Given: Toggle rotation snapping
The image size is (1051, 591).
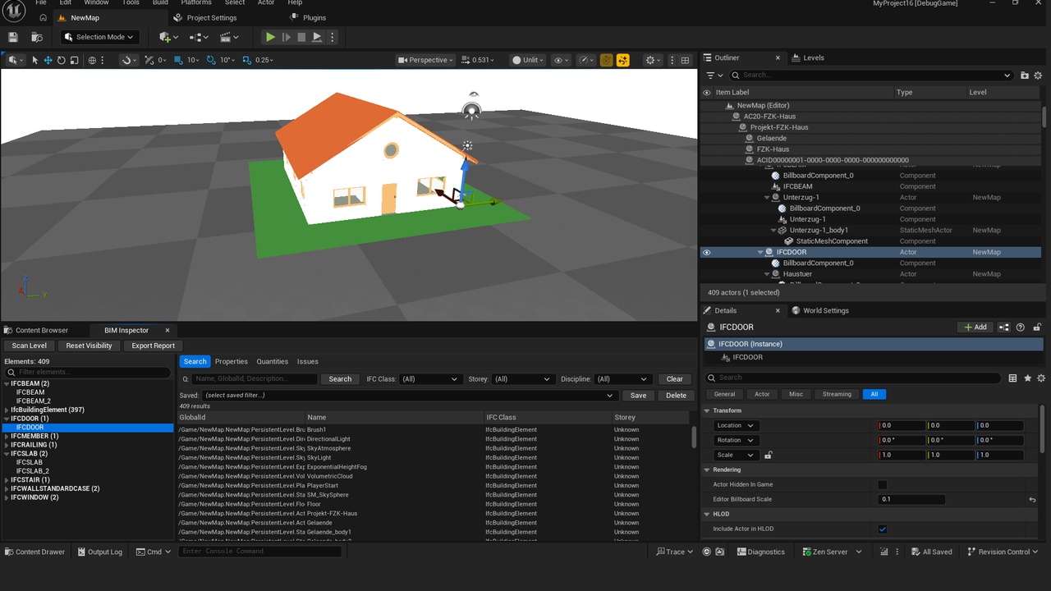Looking at the screenshot, I should [x=211, y=60].
